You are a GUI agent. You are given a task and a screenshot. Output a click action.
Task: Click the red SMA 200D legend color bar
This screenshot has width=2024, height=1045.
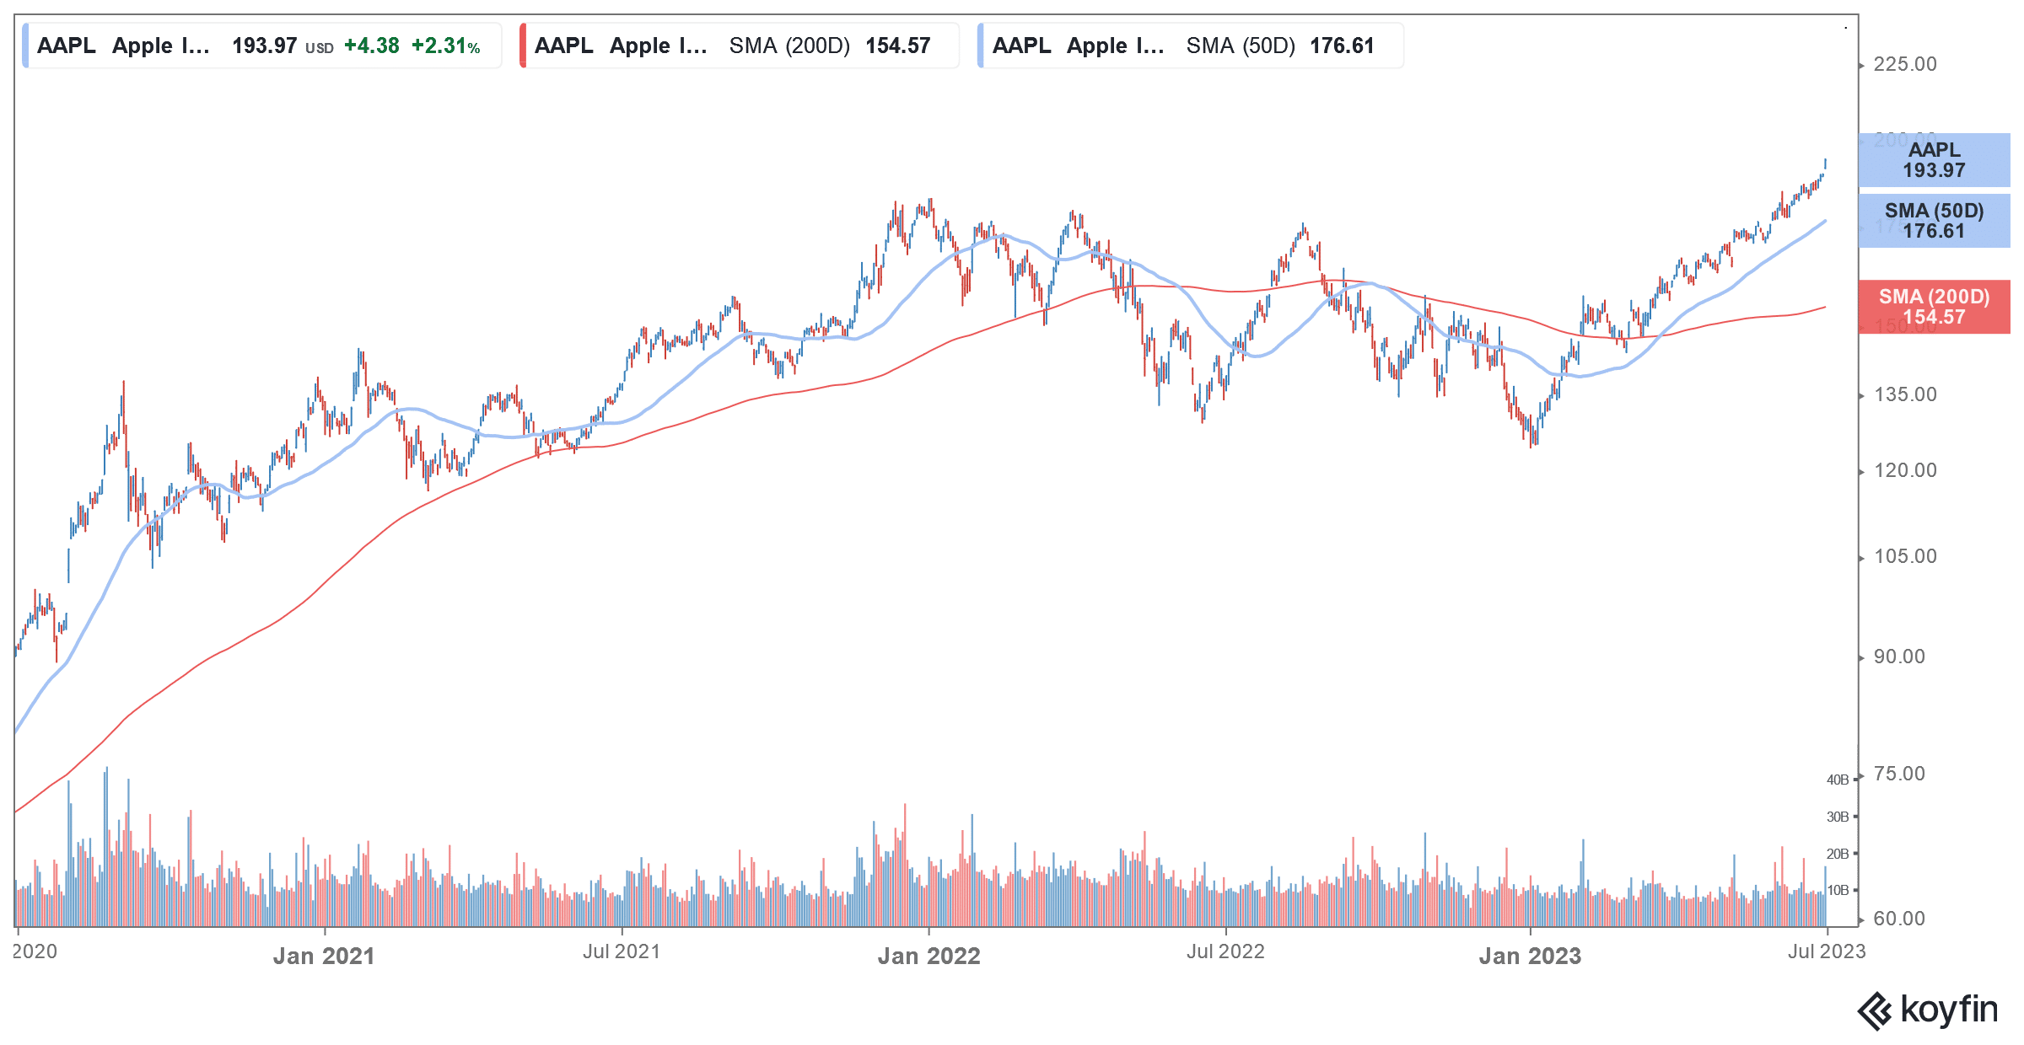click(523, 46)
